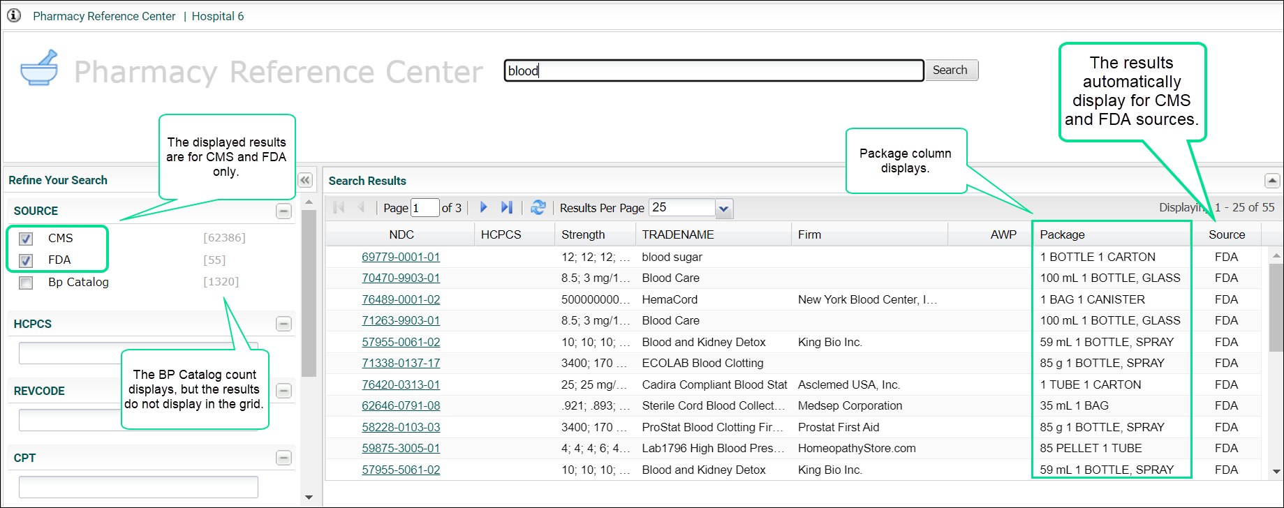Jump to last results page

(x=507, y=207)
